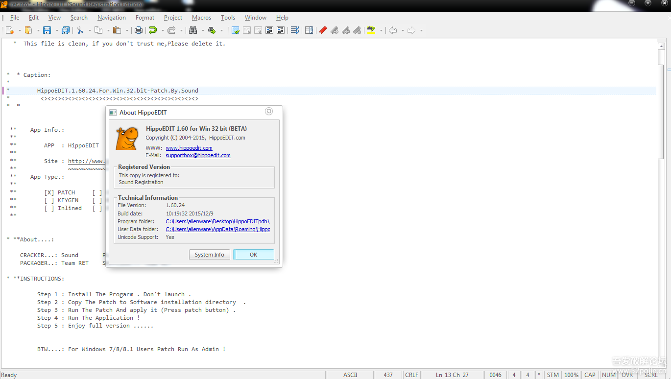671x379 pixels.
Task: Click the line HippoEDIT.1.60.24.For.Win.32.bit-Patch.By.Sound
Action: point(118,91)
